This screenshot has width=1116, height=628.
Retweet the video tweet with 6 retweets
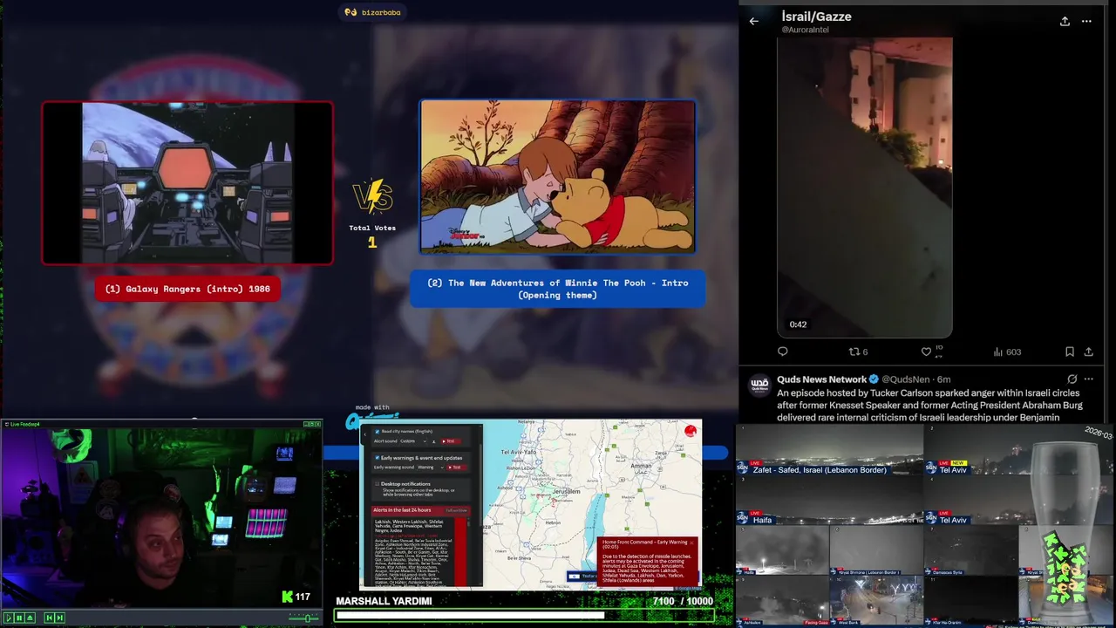coord(859,352)
